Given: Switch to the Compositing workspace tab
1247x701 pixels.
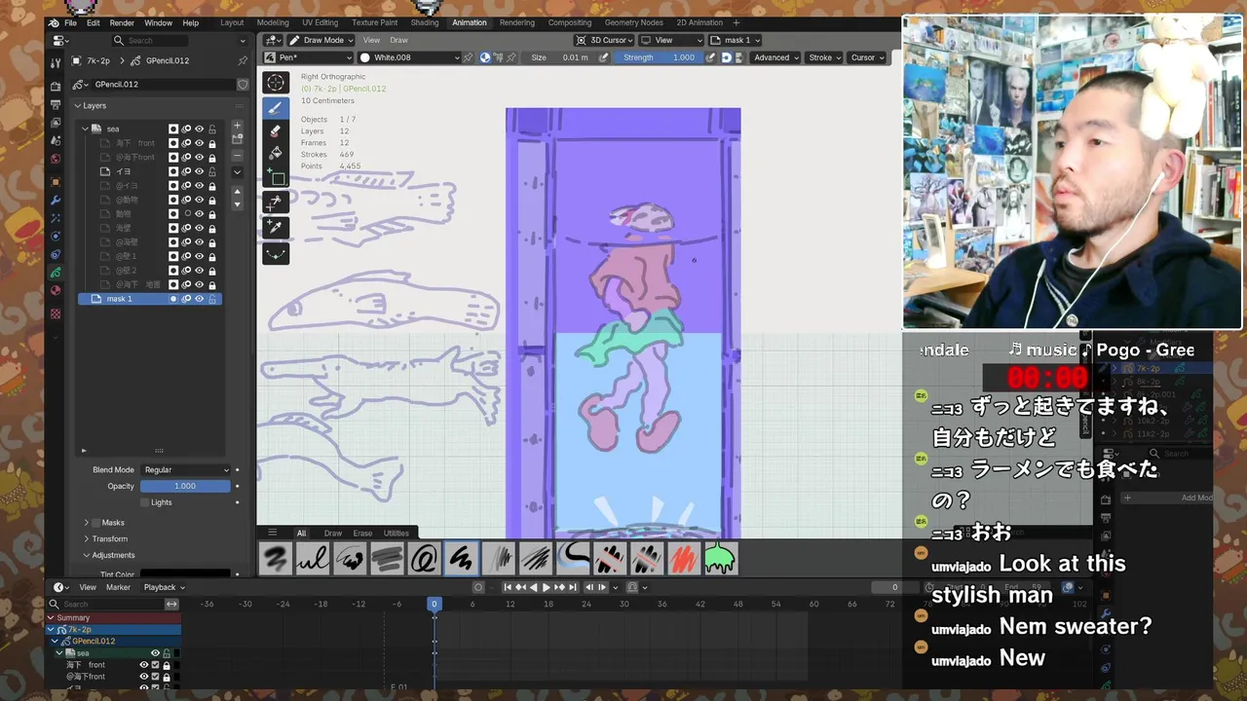Looking at the screenshot, I should [570, 22].
